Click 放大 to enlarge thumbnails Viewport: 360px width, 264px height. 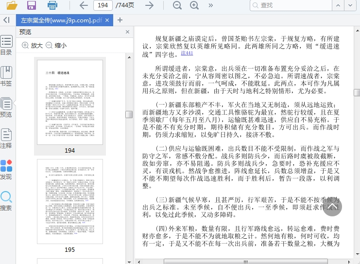pyautogui.click(x=32, y=45)
